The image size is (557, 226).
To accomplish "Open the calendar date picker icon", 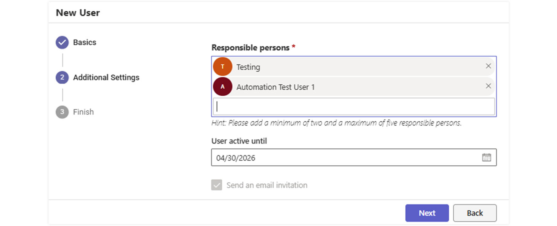I will tap(486, 157).
